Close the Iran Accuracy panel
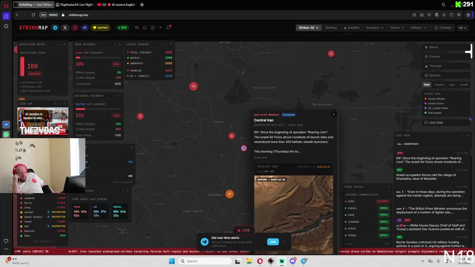Viewport: 475px width, 267px height. [x=119, y=44]
